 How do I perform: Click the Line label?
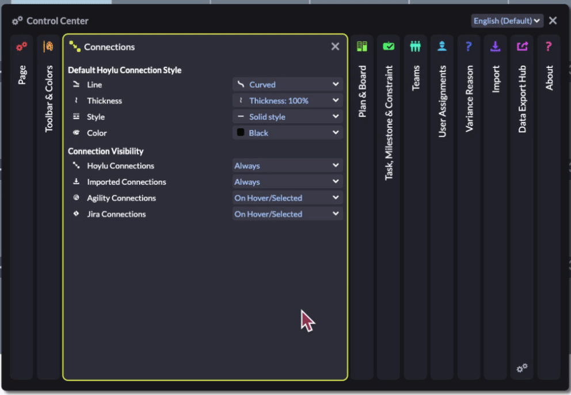tap(94, 85)
